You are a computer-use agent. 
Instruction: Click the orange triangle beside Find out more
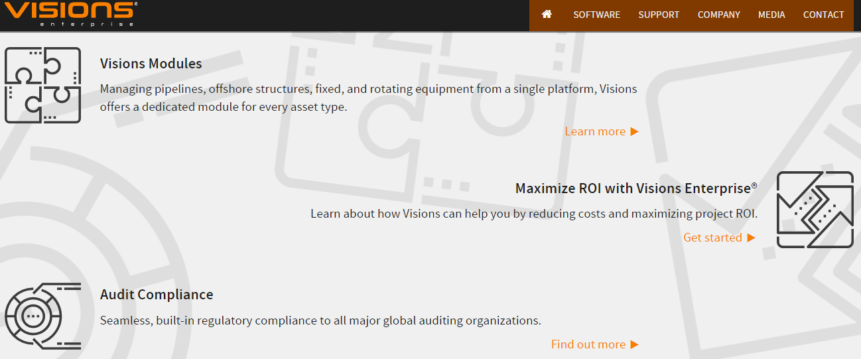tap(635, 344)
